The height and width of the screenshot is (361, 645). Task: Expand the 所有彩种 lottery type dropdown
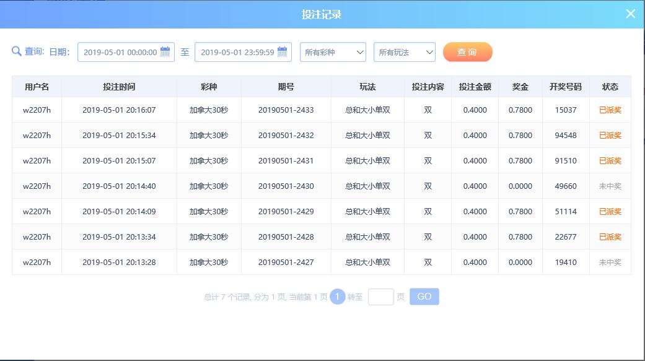click(333, 52)
